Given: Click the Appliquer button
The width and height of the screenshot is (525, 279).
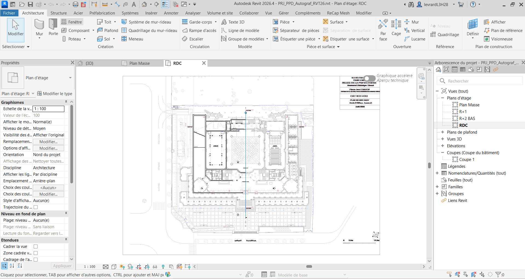Looking at the screenshot, I should click(x=62, y=266).
